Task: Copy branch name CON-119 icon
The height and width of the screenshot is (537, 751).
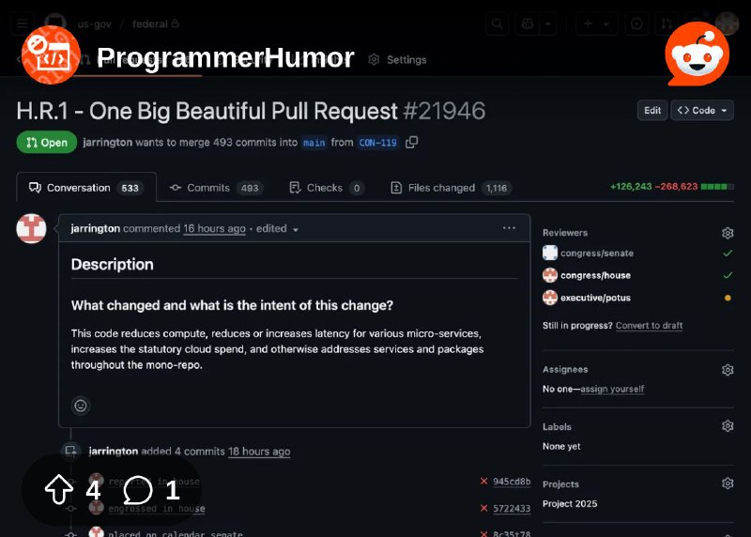Action: coord(411,143)
